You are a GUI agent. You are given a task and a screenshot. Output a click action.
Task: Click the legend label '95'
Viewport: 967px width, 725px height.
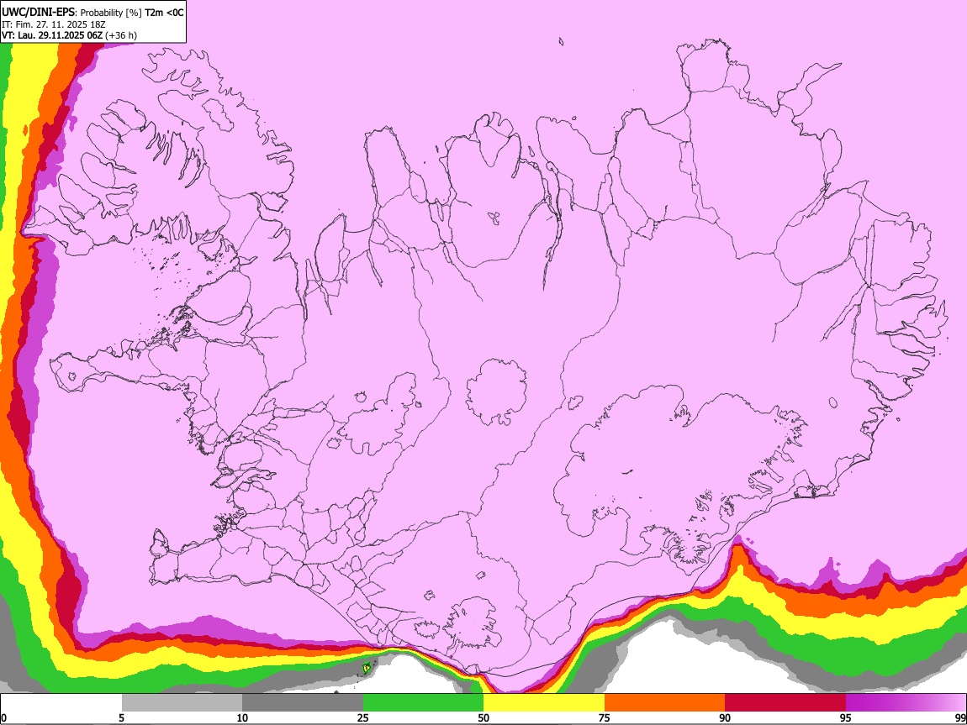click(x=846, y=718)
